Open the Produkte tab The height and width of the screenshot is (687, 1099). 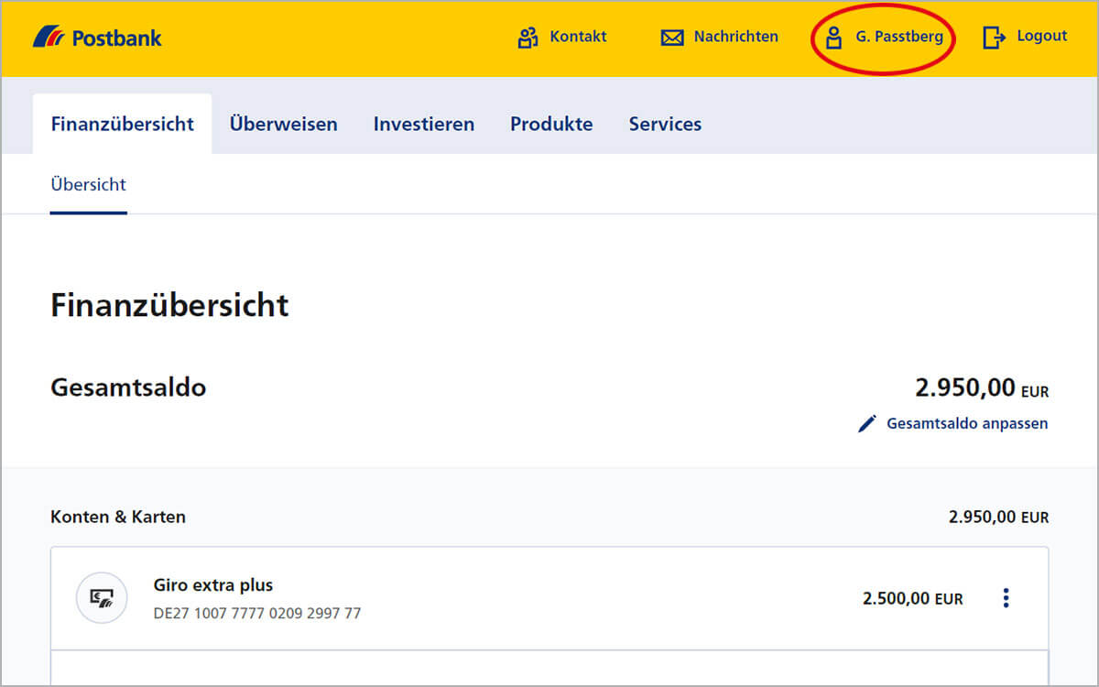coord(551,124)
